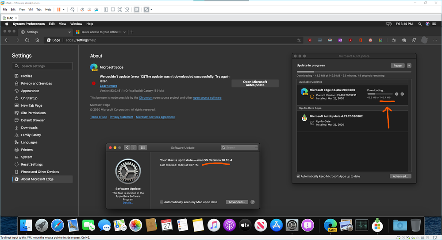Open Privacy and Services settings

coord(36,84)
